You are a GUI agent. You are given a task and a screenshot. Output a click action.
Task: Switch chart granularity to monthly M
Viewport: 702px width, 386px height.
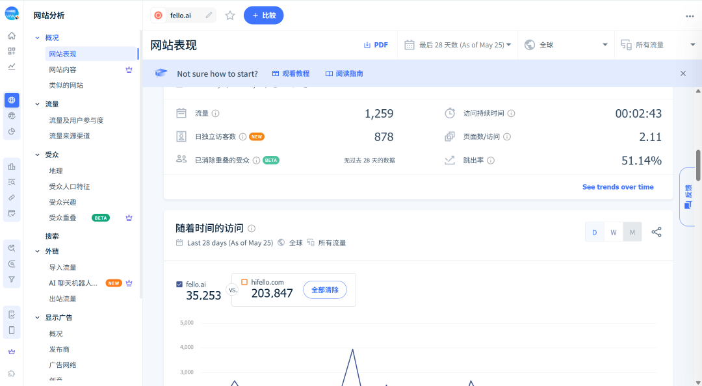click(632, 232)
